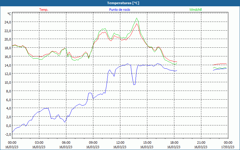Viewport: 240px width, 150px height.
Task: Select the red Temp. legend label
Action: click(x=44, y=10)
